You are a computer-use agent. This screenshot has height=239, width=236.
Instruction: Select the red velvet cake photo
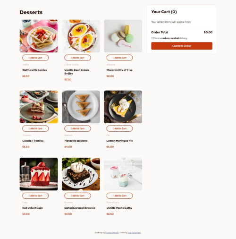39,174
